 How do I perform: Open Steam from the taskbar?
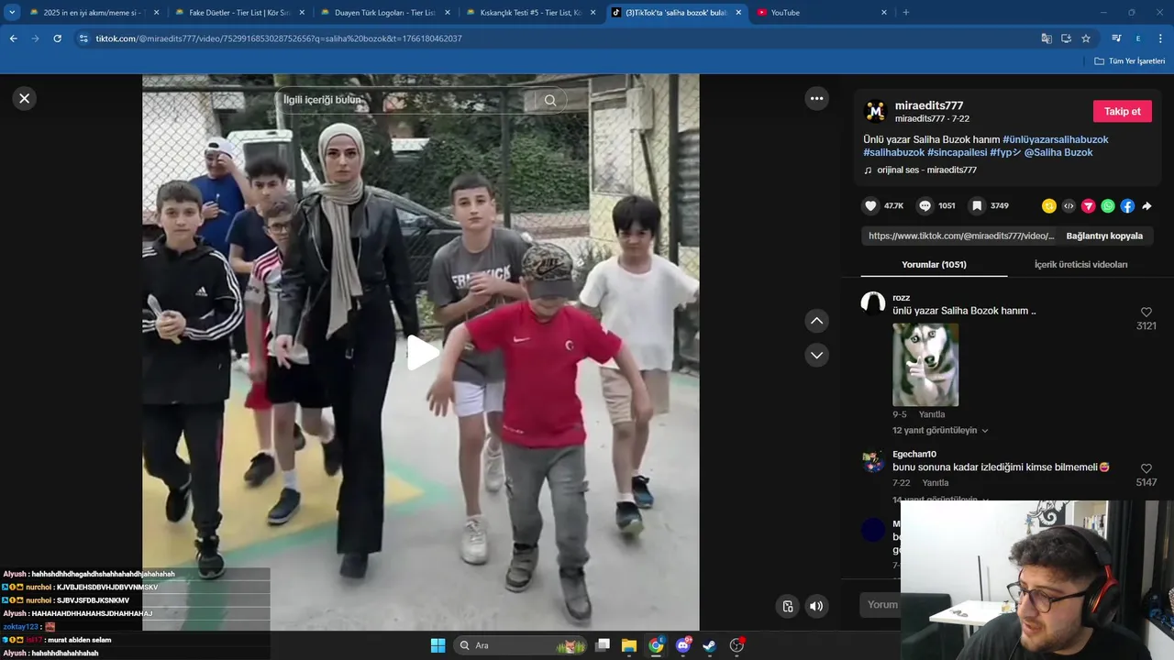click(709, 645)
